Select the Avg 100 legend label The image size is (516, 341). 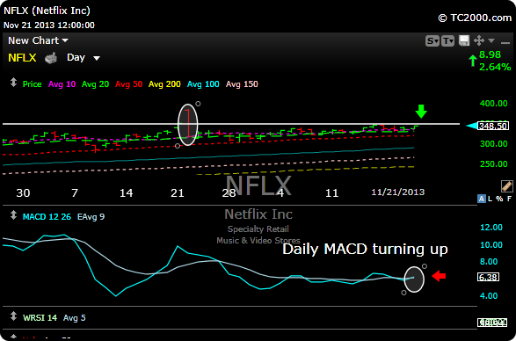[x=203, y=84]
